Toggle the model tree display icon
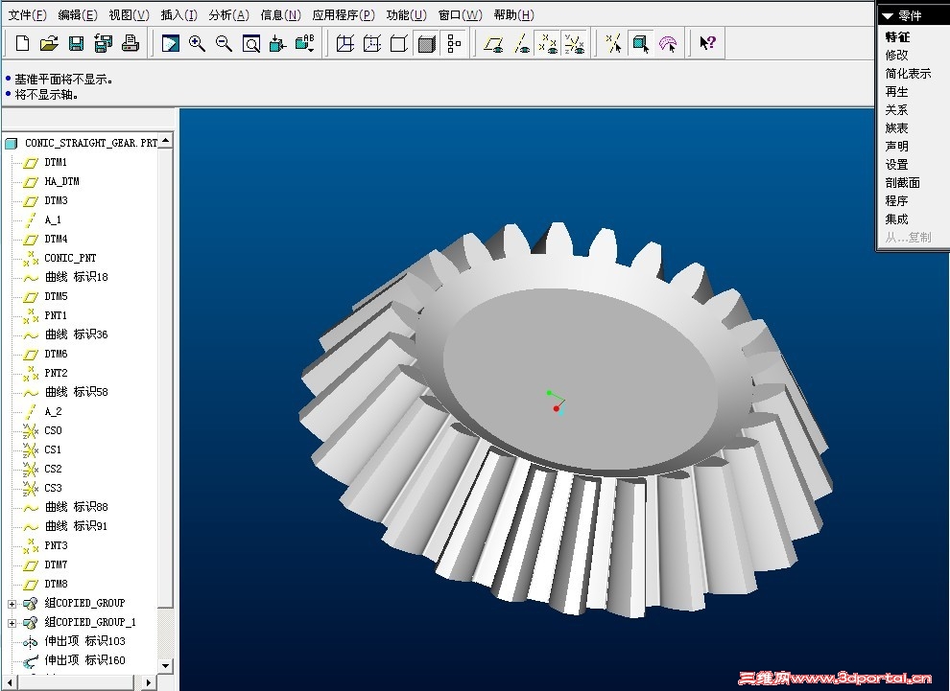950x691 pixels. (x=454, y=43)
